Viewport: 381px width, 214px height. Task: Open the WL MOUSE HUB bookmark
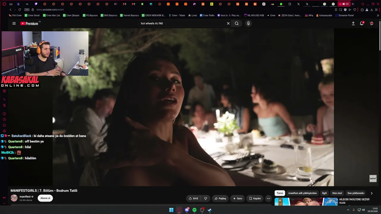pos(254,15)
